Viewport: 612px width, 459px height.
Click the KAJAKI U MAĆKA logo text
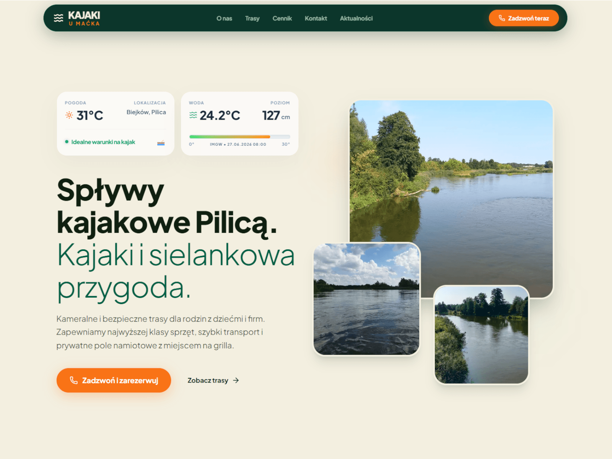(84, 18)
